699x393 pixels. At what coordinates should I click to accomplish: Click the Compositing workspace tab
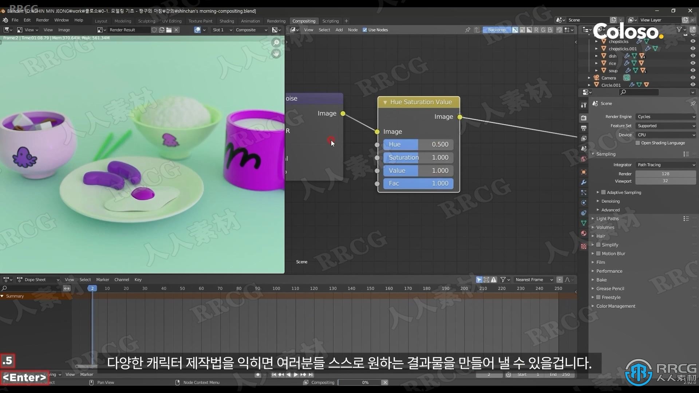pos(303,21)
